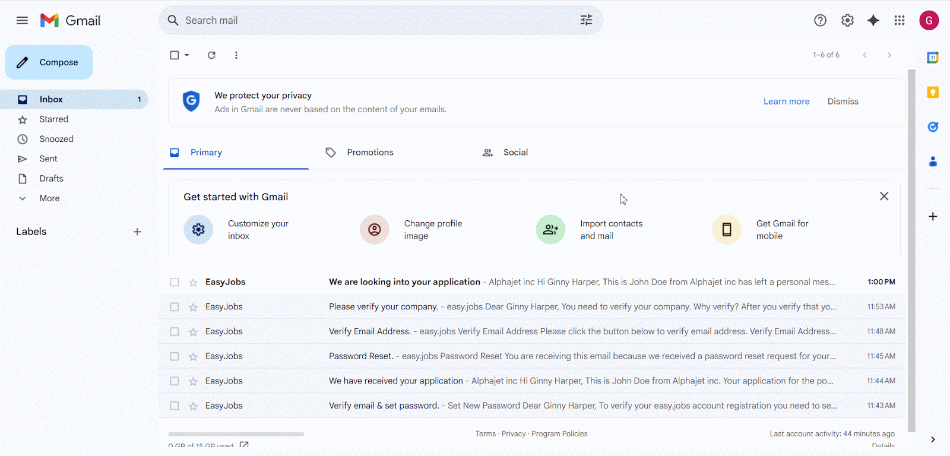Select the 'We have received your application' checkbox
This screenshot has height=456, width=950.
(x=175, y=381)
